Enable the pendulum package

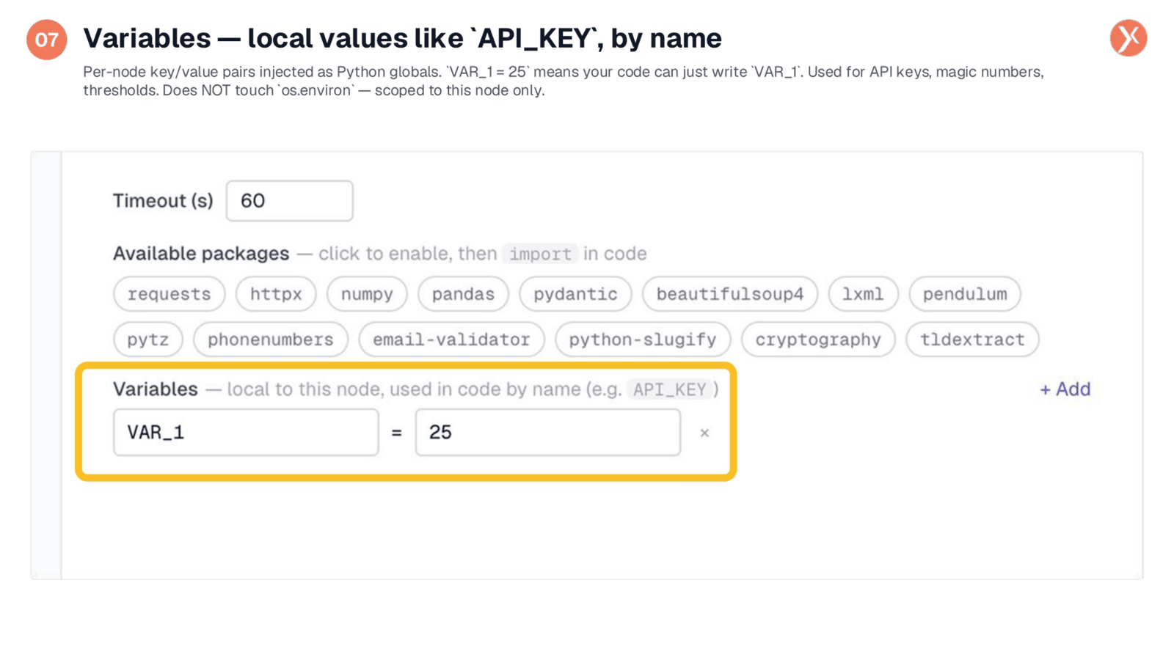(965, 294)
